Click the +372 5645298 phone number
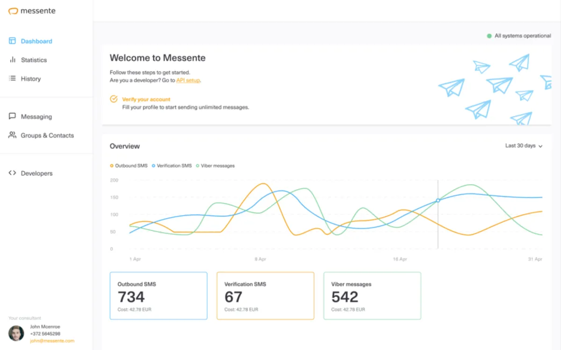The width and height of the screenshot is (561, 350). point(45,334)
